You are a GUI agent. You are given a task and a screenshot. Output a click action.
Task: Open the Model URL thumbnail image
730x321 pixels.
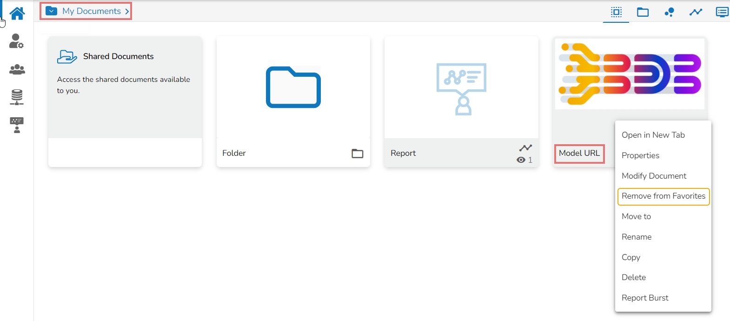pyautogui.click(x=630, y=74)
